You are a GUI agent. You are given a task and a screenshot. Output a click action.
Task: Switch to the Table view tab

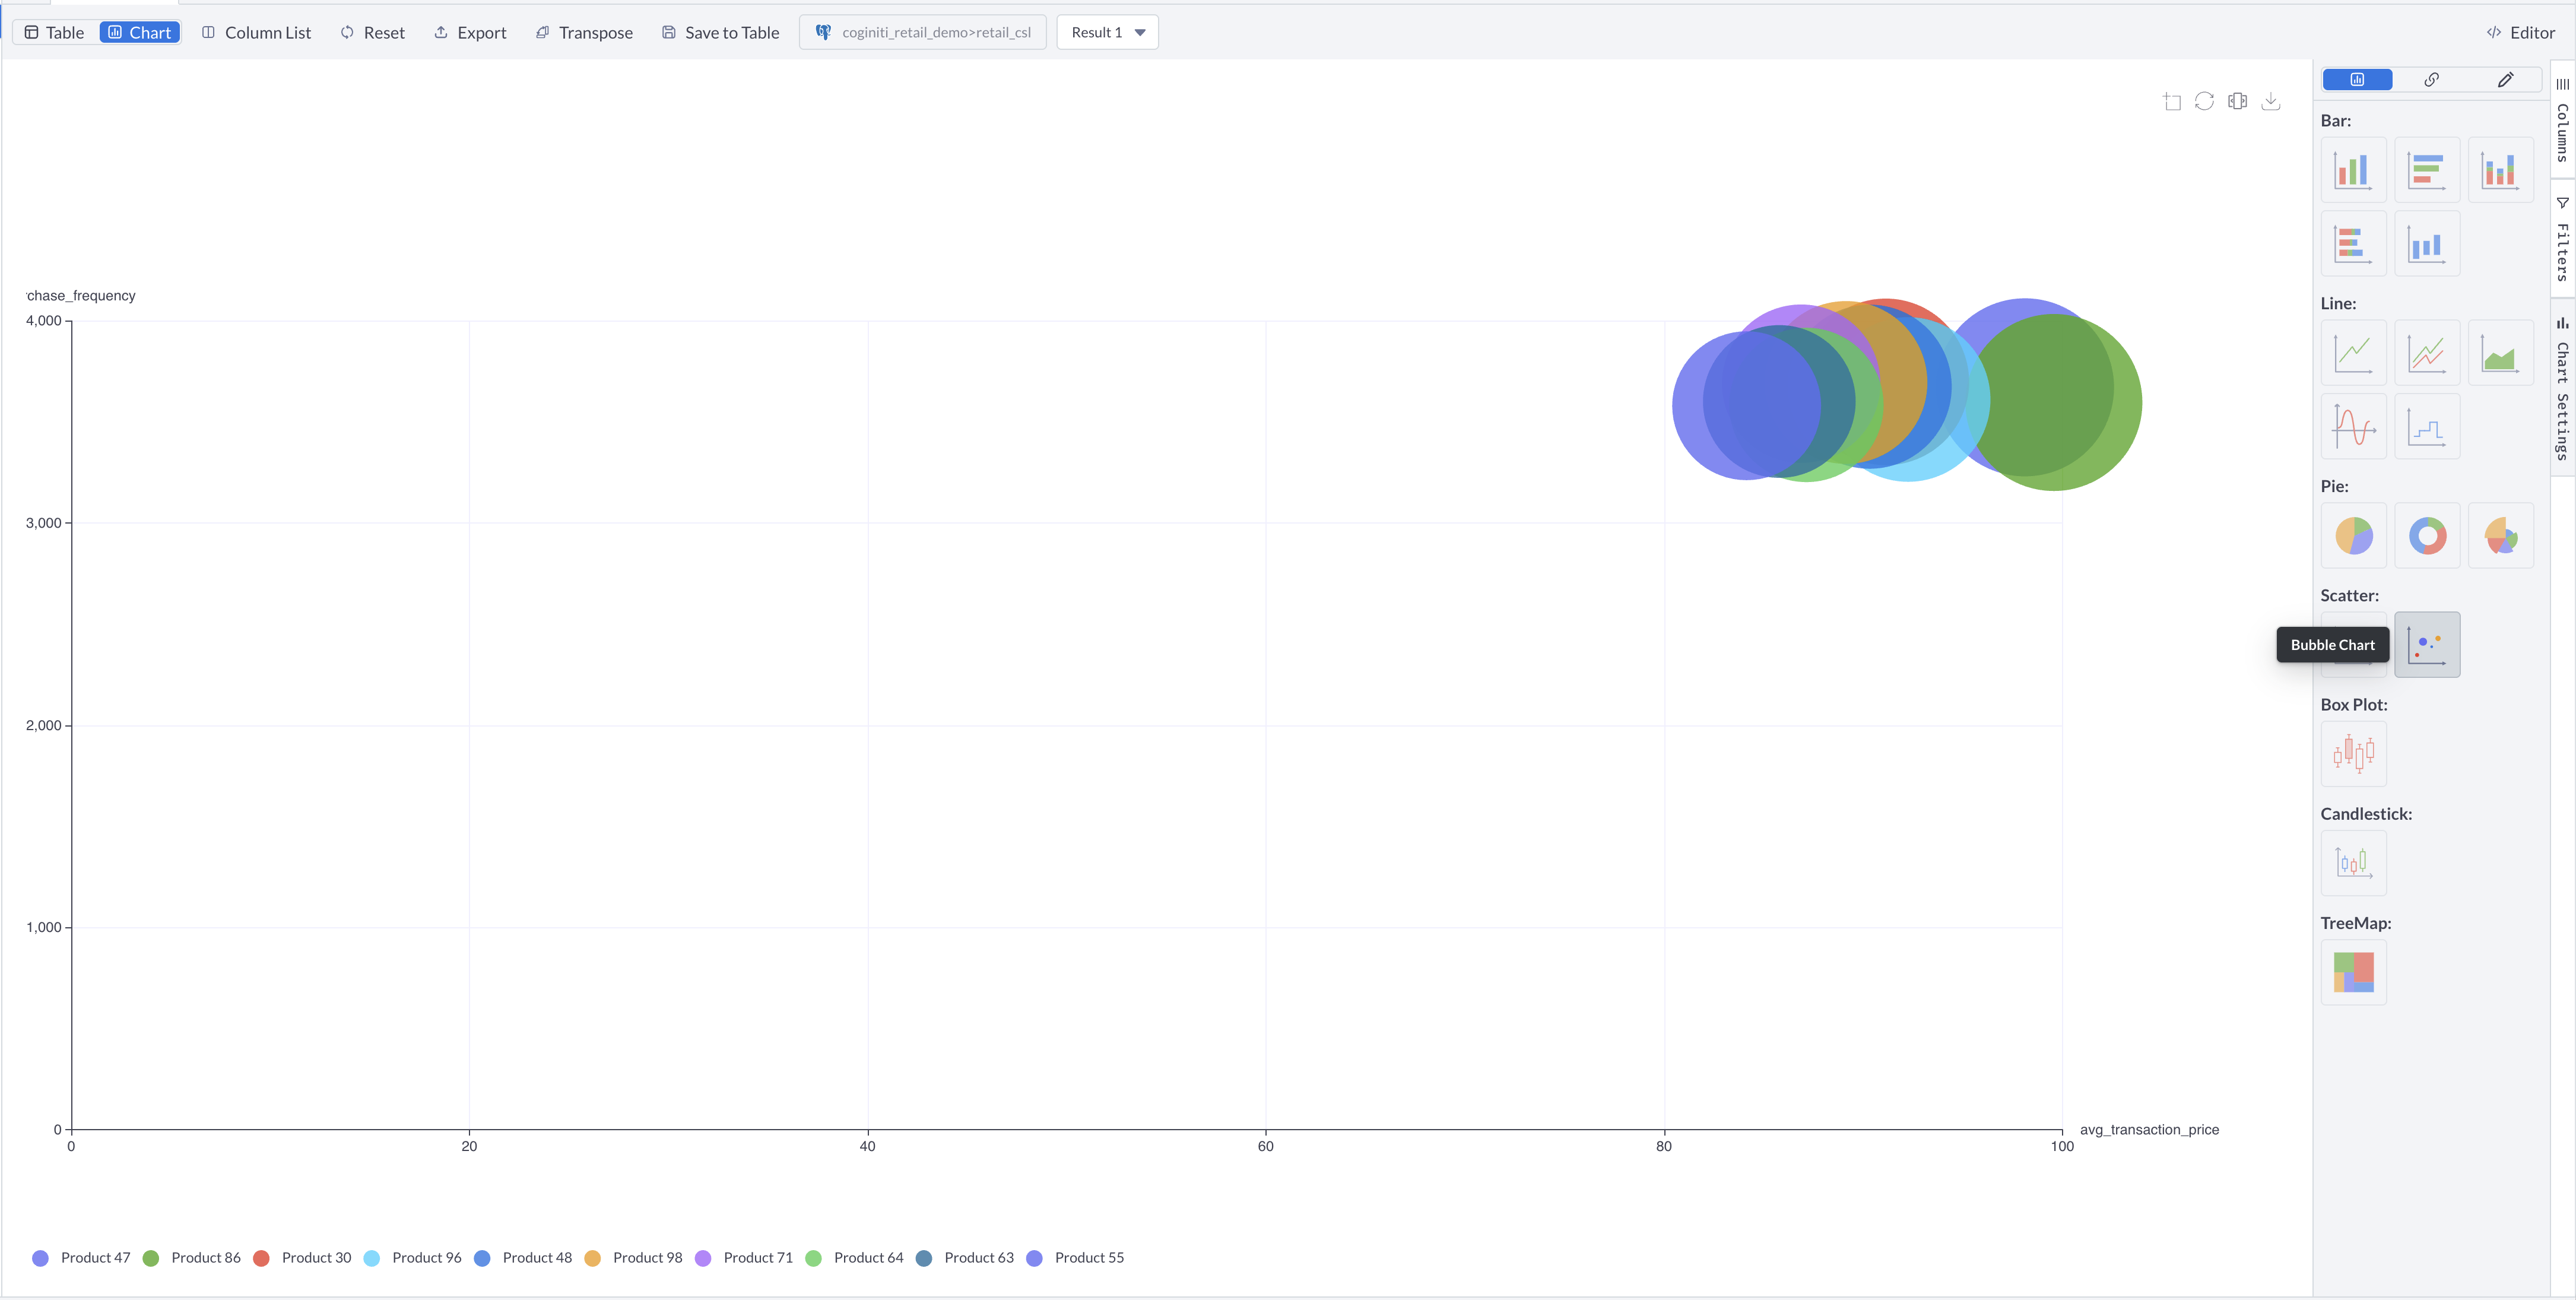54,32
